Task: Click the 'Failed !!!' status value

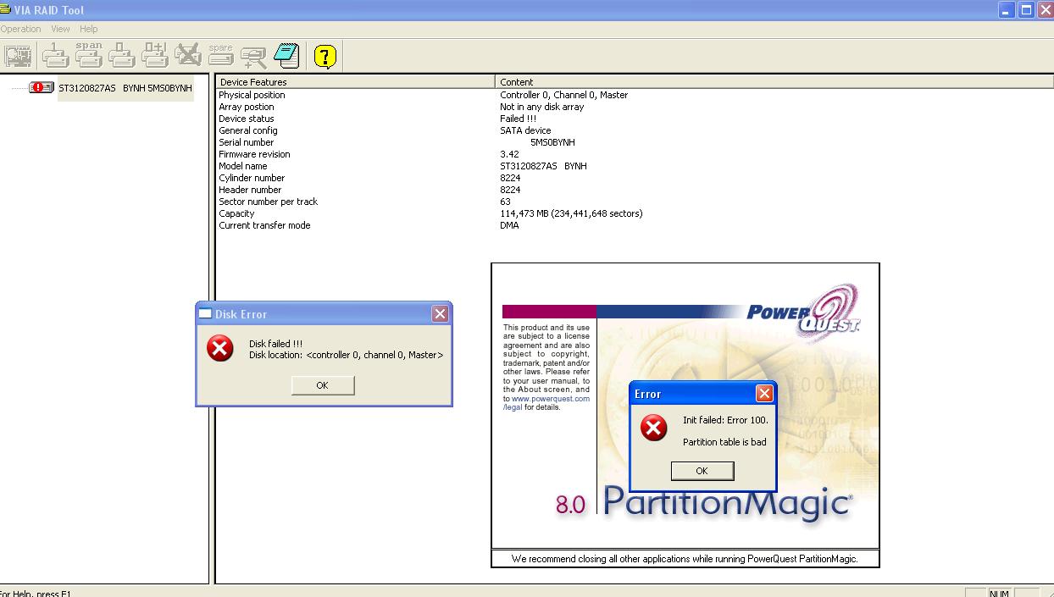Action: pyautogui.click(x=518, y=119)
